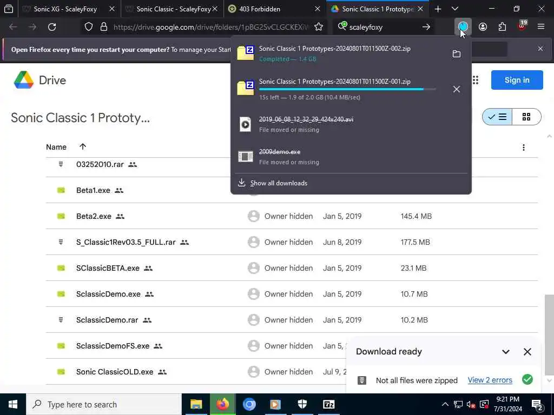
Task: Open the Firefox View button at tab-bar start
Action: (9, 9)
